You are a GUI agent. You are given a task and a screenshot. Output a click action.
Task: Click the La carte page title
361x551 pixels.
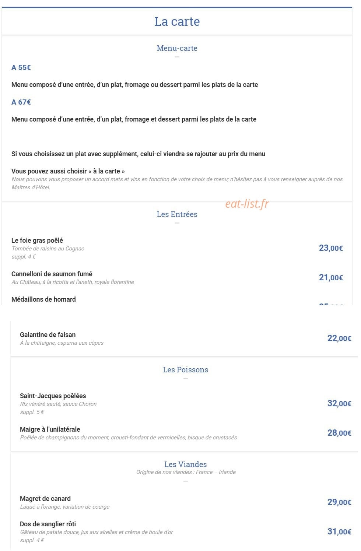tap(177, 21)
